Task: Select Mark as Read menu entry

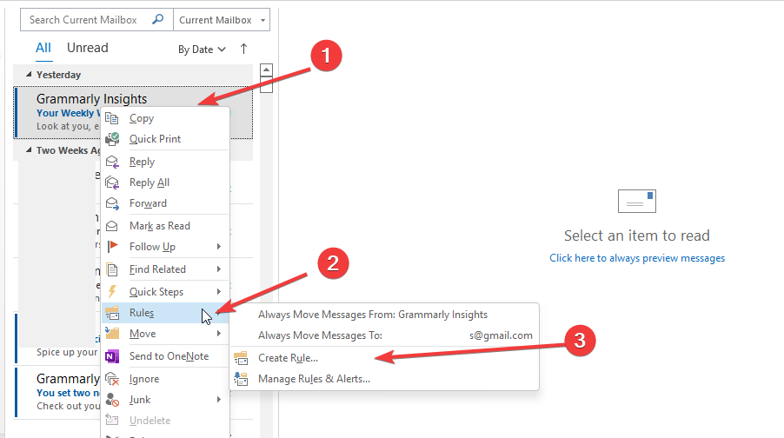Action: coord(160,226)
